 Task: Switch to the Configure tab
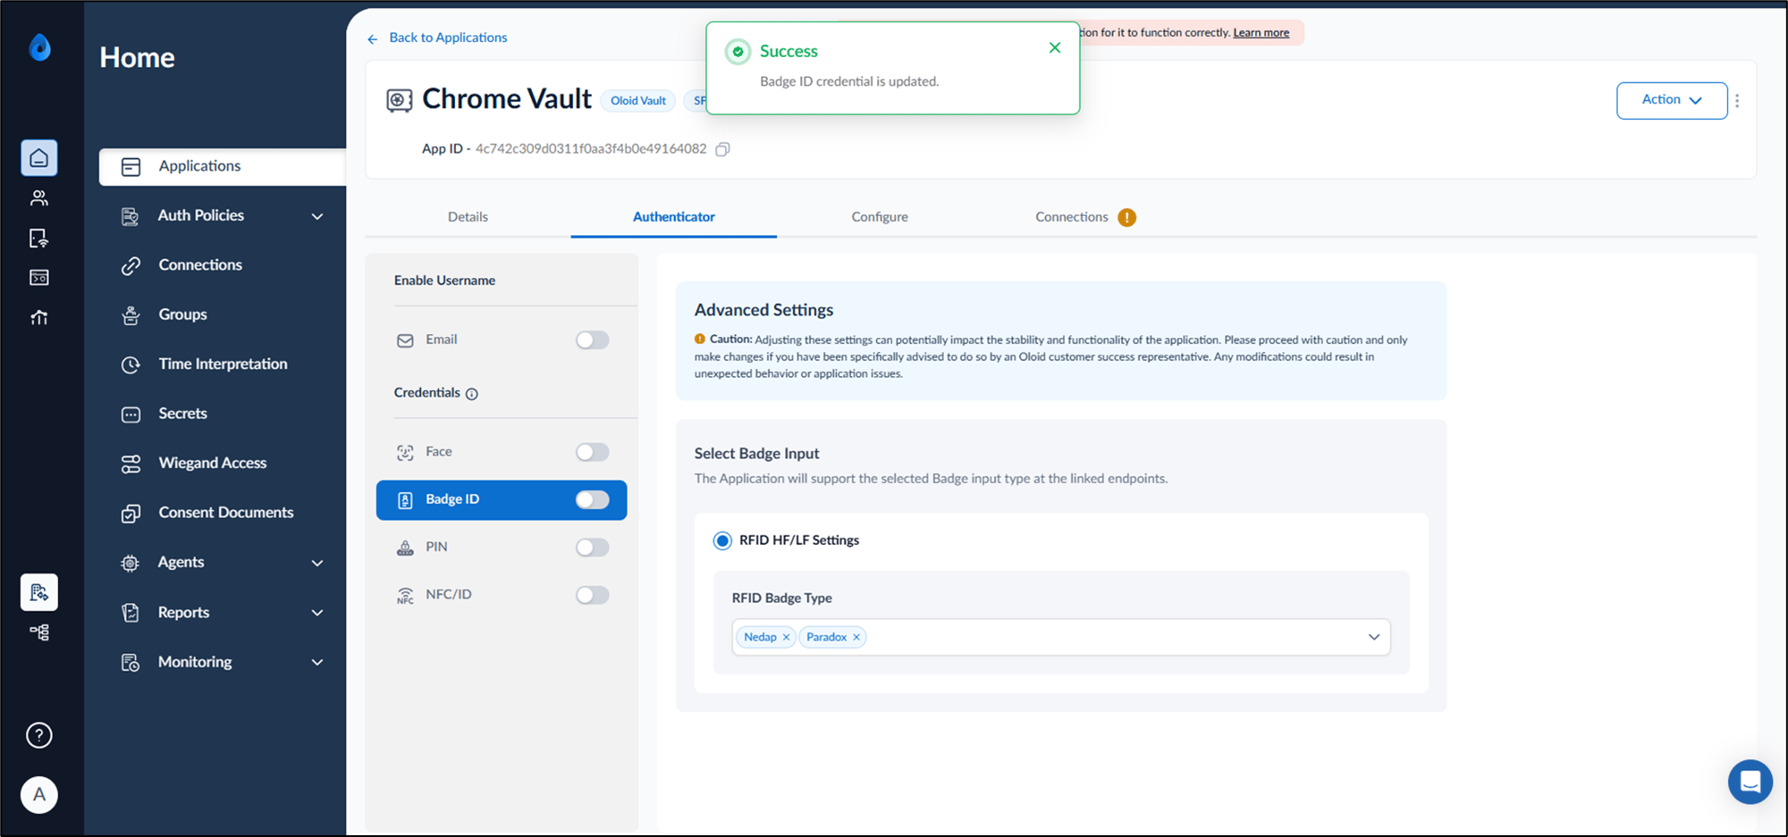coord(880,217)
